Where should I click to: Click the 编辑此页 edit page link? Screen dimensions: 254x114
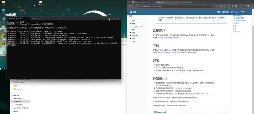(x=239, y=16)
